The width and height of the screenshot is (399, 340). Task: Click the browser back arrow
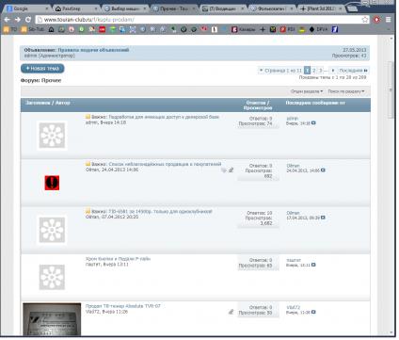[7, 20]
